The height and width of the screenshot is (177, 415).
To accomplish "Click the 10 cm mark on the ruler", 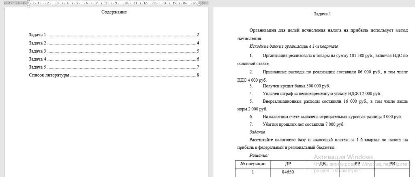I will click(x=126, y=3).
